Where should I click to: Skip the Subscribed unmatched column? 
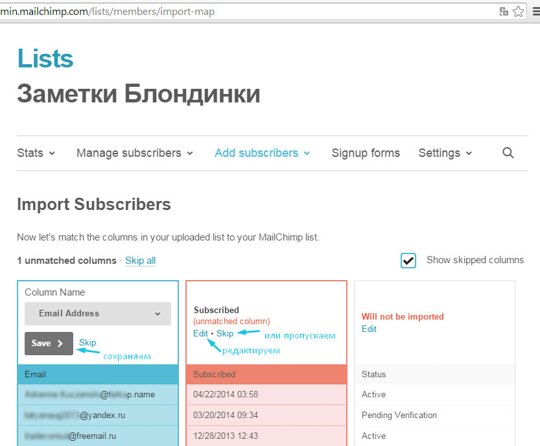coord(225,333)
